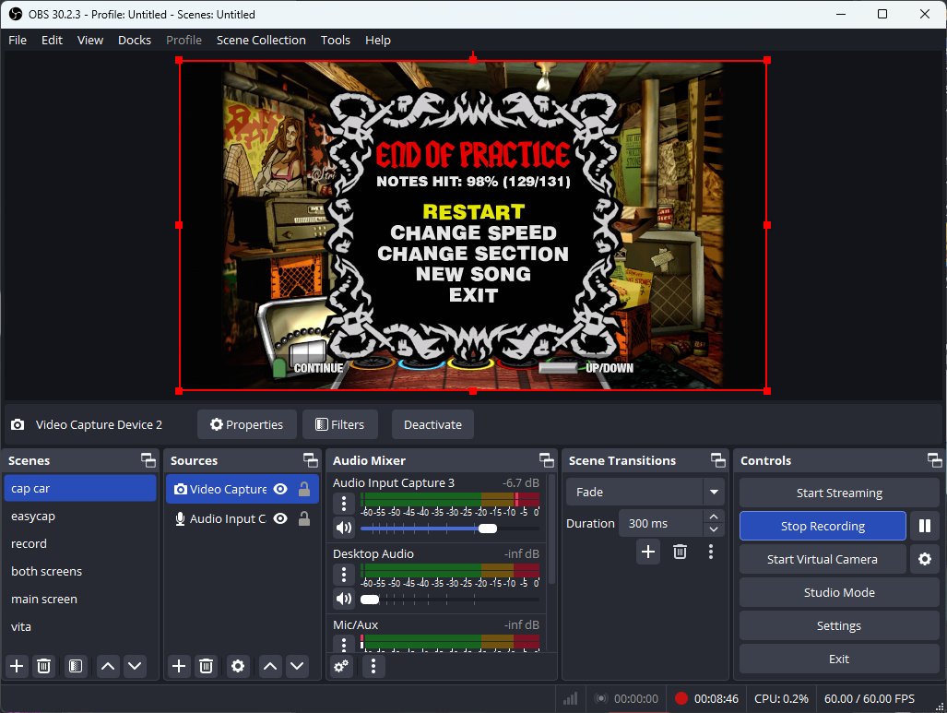Screen dimensions: 947x713
Task: Open transition properties three-dot menu
Action: pyautogui.click(x=711, y=551)
